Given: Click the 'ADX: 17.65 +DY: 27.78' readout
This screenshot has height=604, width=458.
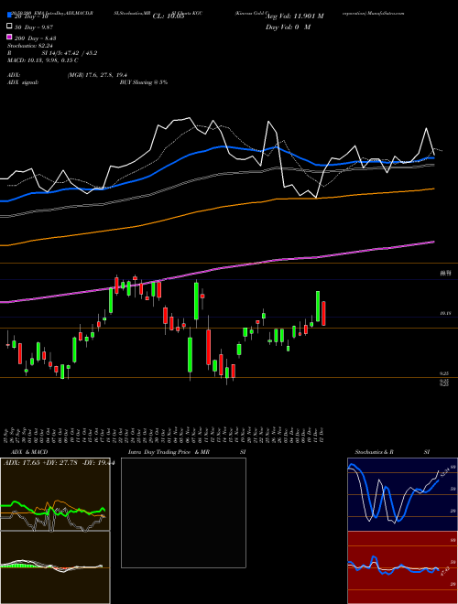Looking at the screenshot, I should tap(39, 463).
